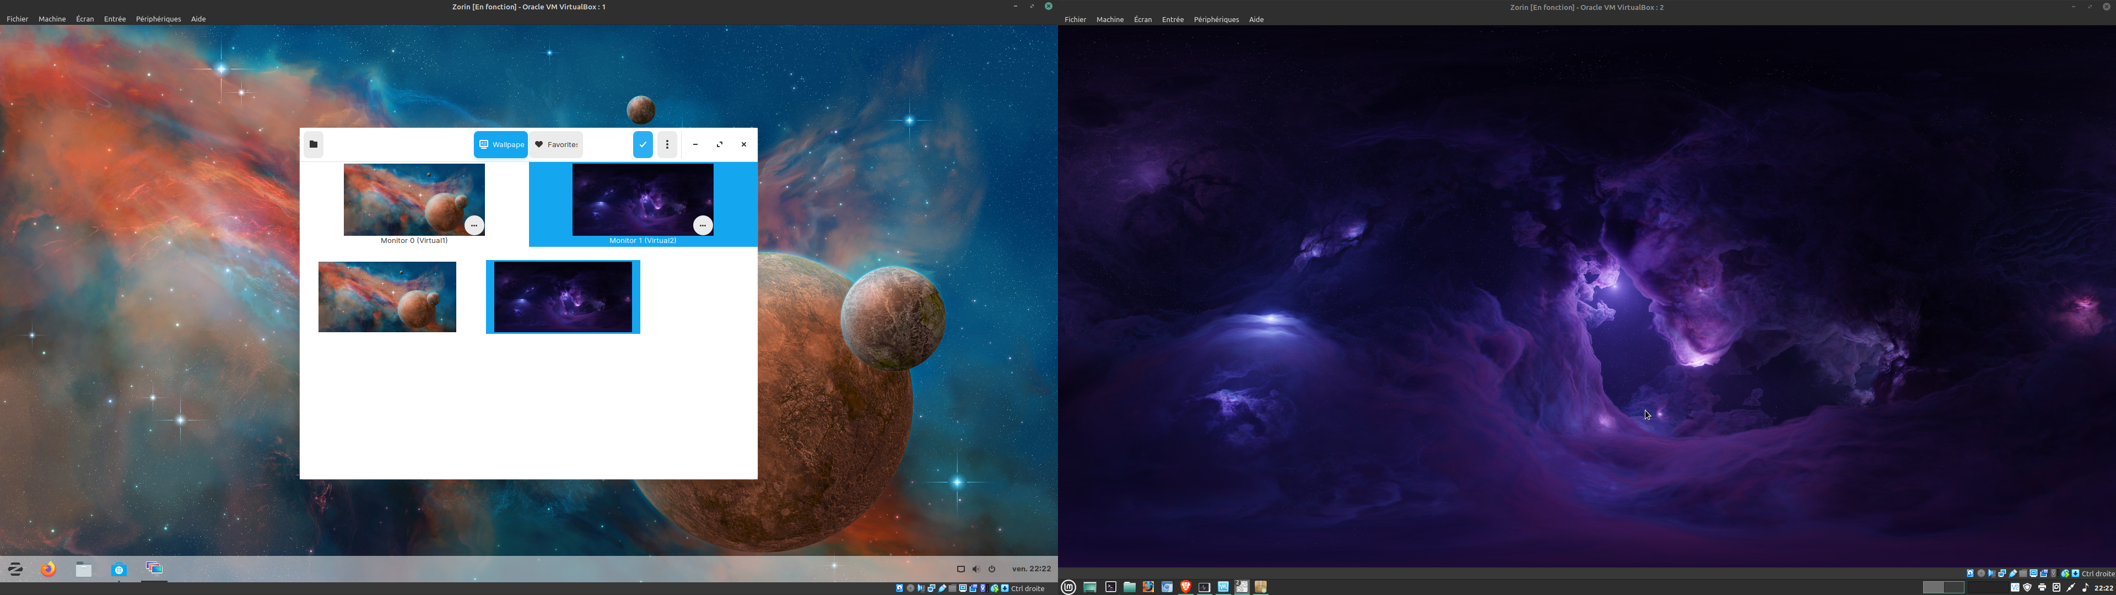Open Périphériques menu in second VirtualBox window
Viewport: 2116px width, 595px height.
(x=1216, y=20)
